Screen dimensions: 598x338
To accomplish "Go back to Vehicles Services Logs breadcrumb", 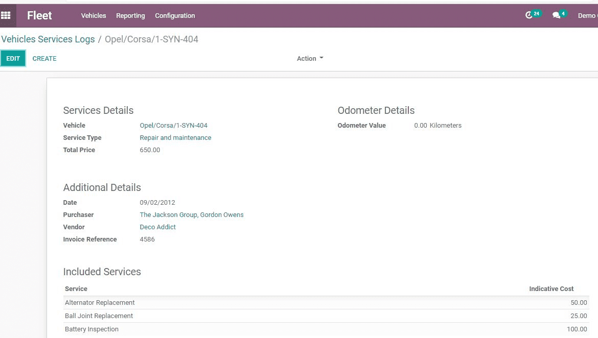I will 48,39.
